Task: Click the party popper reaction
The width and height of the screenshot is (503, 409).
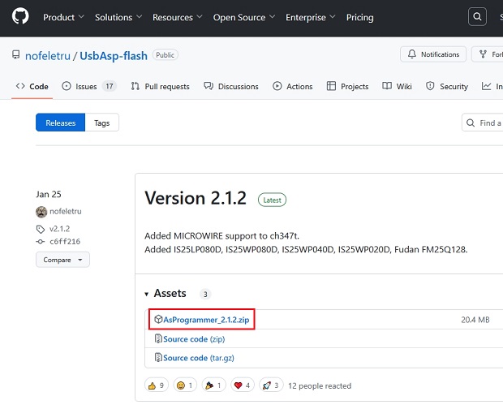Action: pyautogui.click(x=213, y=385)
